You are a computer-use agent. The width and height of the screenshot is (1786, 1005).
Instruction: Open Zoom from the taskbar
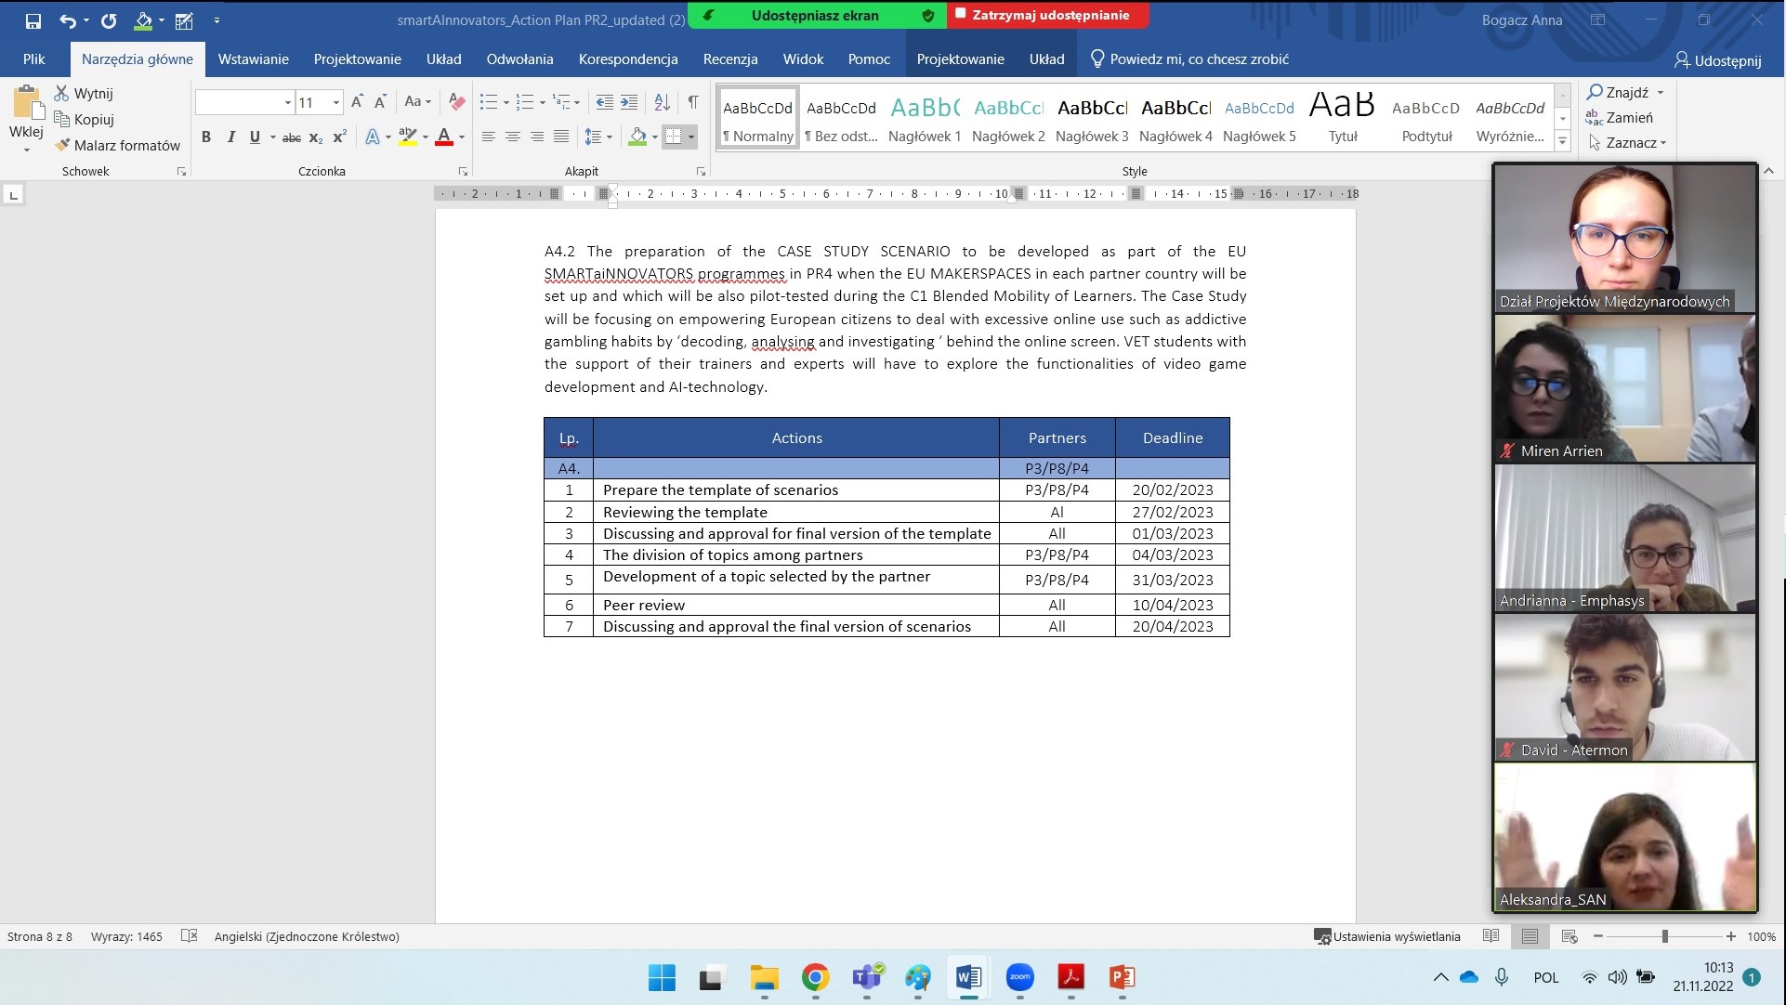(x=1020, y=977)
